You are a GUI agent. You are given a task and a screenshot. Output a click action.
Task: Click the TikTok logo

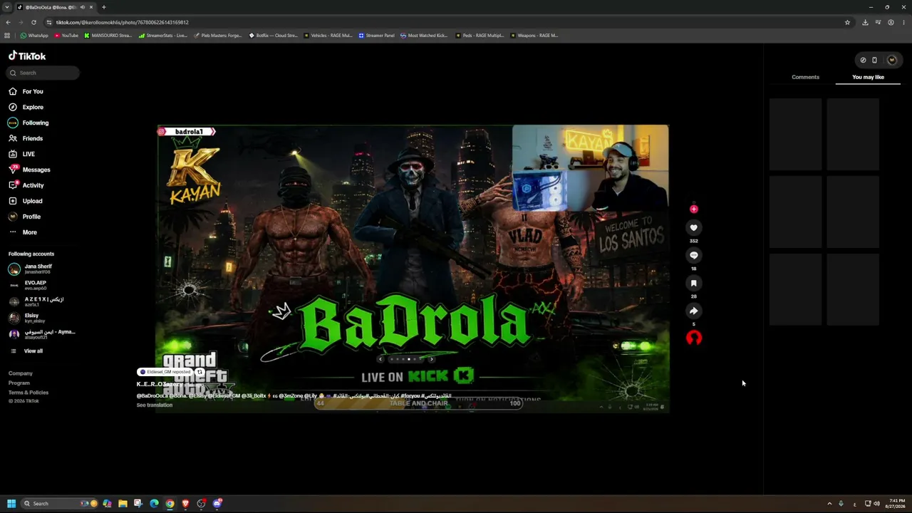pos(27,56)
